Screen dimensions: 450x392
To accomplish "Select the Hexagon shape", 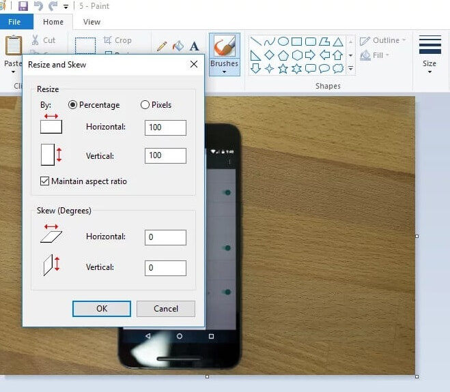I will coord(297,55).
